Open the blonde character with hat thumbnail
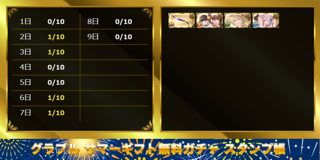 coord(238,20)
